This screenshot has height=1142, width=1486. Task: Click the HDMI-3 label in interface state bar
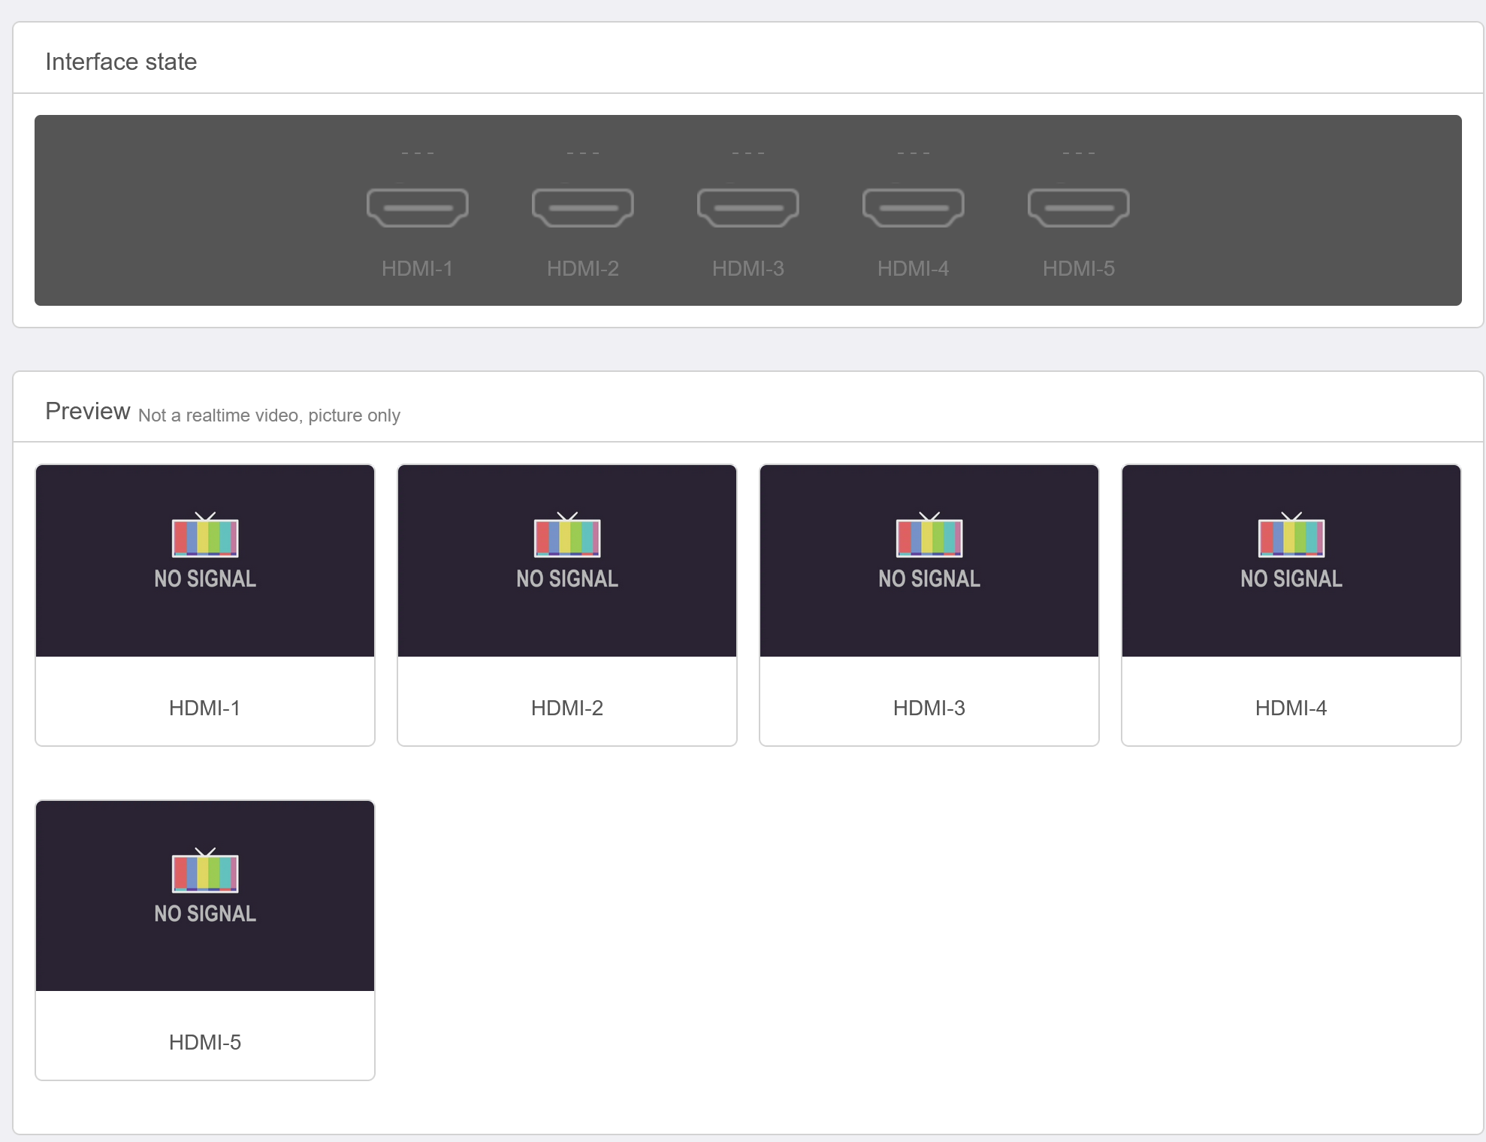click(x=748, y=268)
